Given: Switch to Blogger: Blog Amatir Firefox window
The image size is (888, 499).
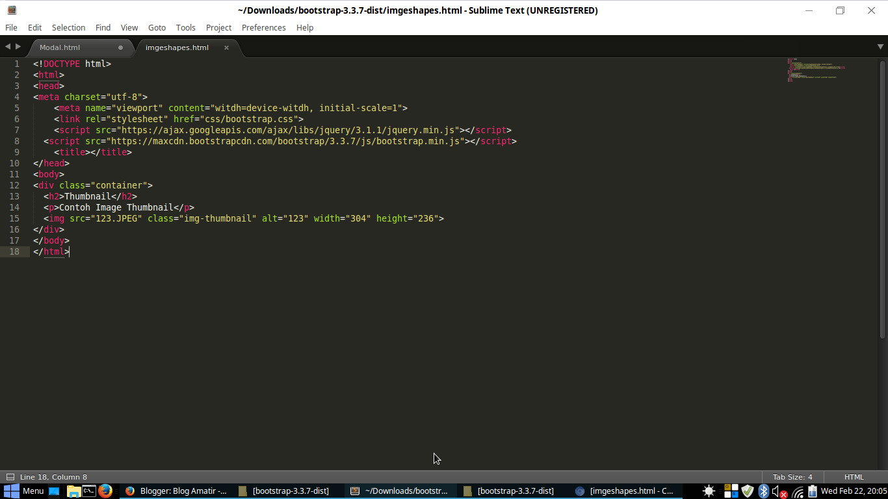Looking at the screenshot, I should (x=176, y=491).
